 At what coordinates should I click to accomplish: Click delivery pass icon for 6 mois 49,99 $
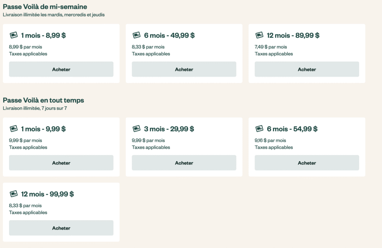pos(137,35)
